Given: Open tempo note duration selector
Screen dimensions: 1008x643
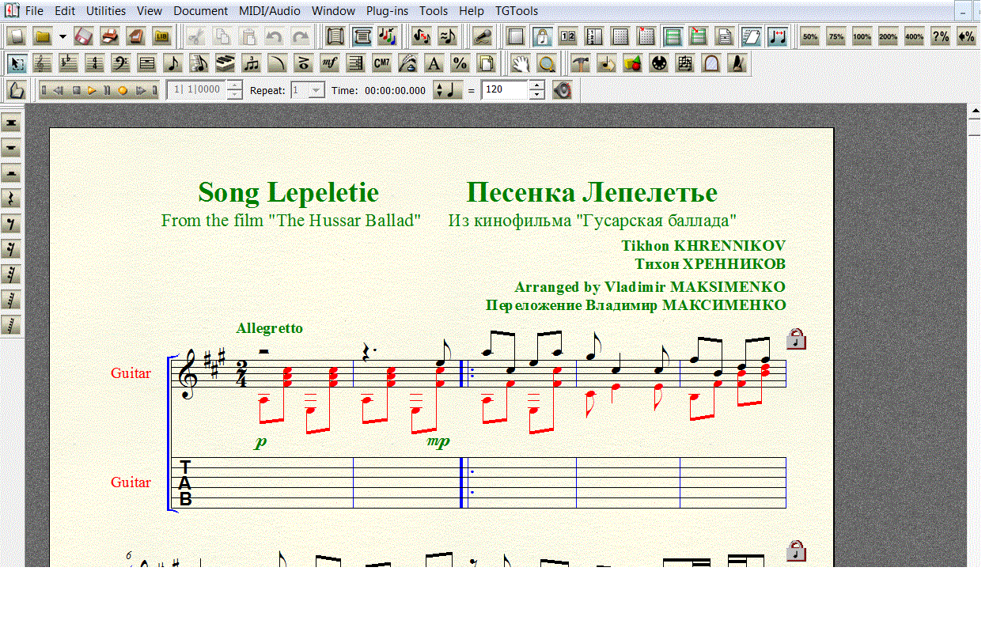Looking at the screenshot, I should 448,90.
